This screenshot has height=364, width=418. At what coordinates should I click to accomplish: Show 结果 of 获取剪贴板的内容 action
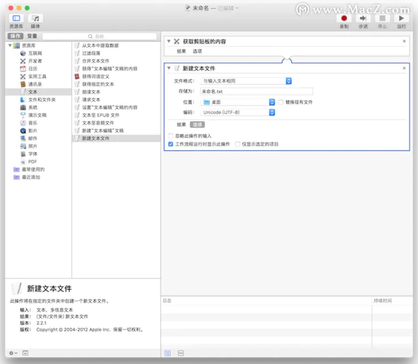(181, 51)
